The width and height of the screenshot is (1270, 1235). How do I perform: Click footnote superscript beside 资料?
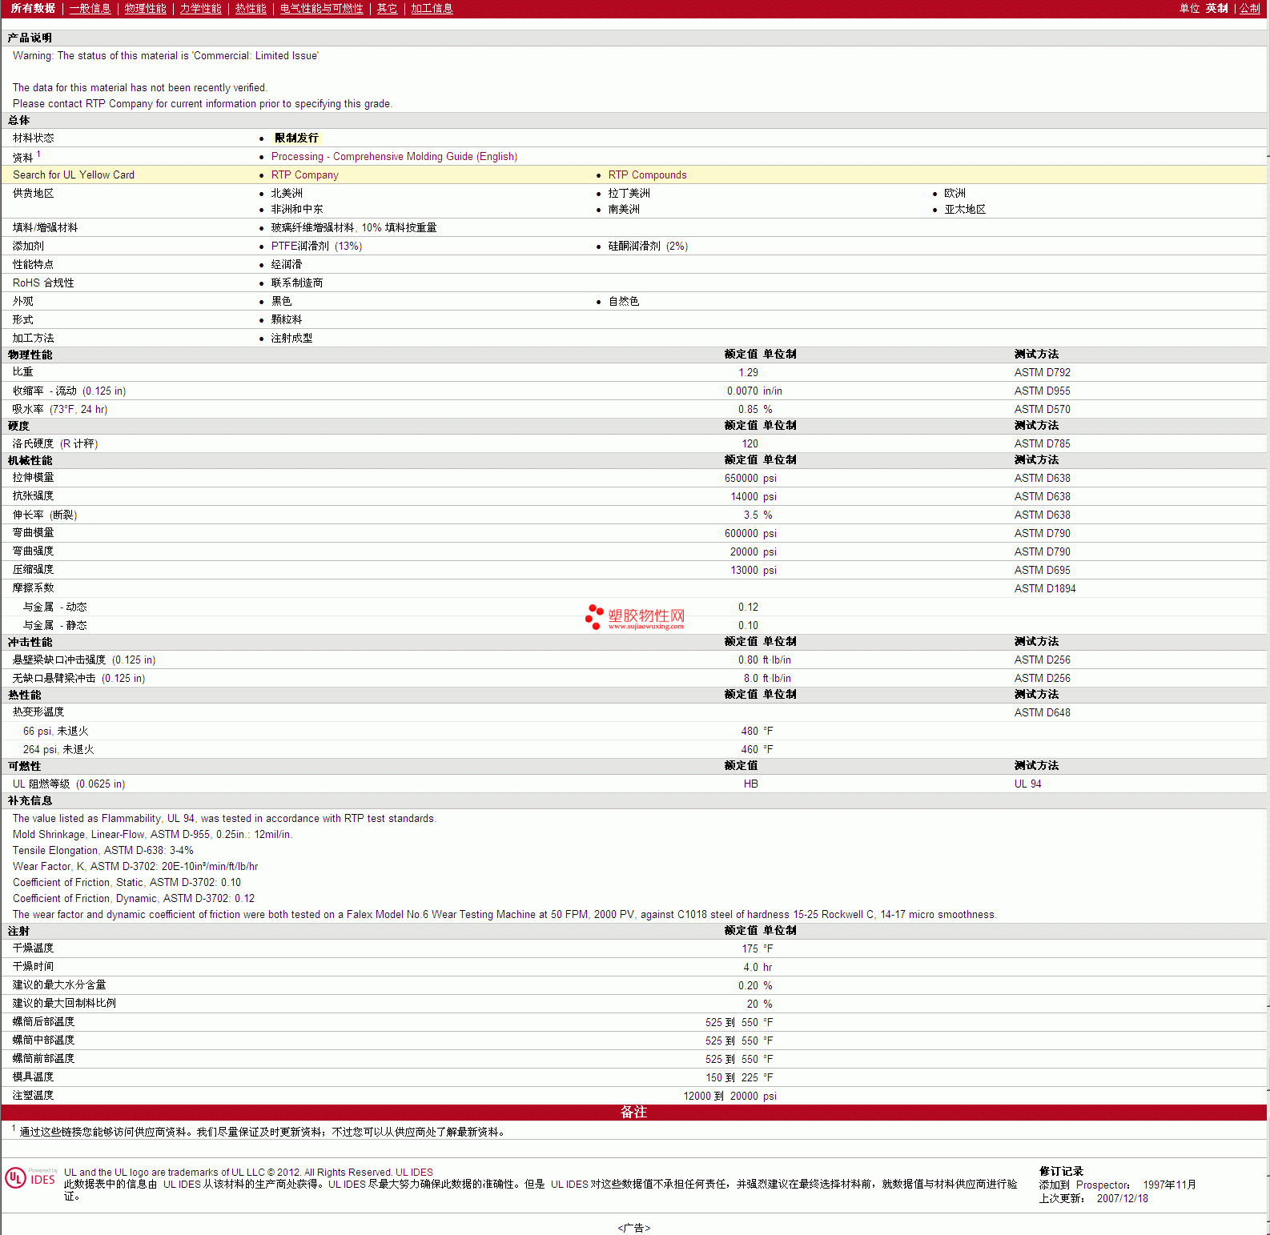click(x=38, y=154)
